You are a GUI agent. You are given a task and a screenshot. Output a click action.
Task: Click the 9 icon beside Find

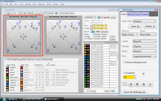[111, 91]
